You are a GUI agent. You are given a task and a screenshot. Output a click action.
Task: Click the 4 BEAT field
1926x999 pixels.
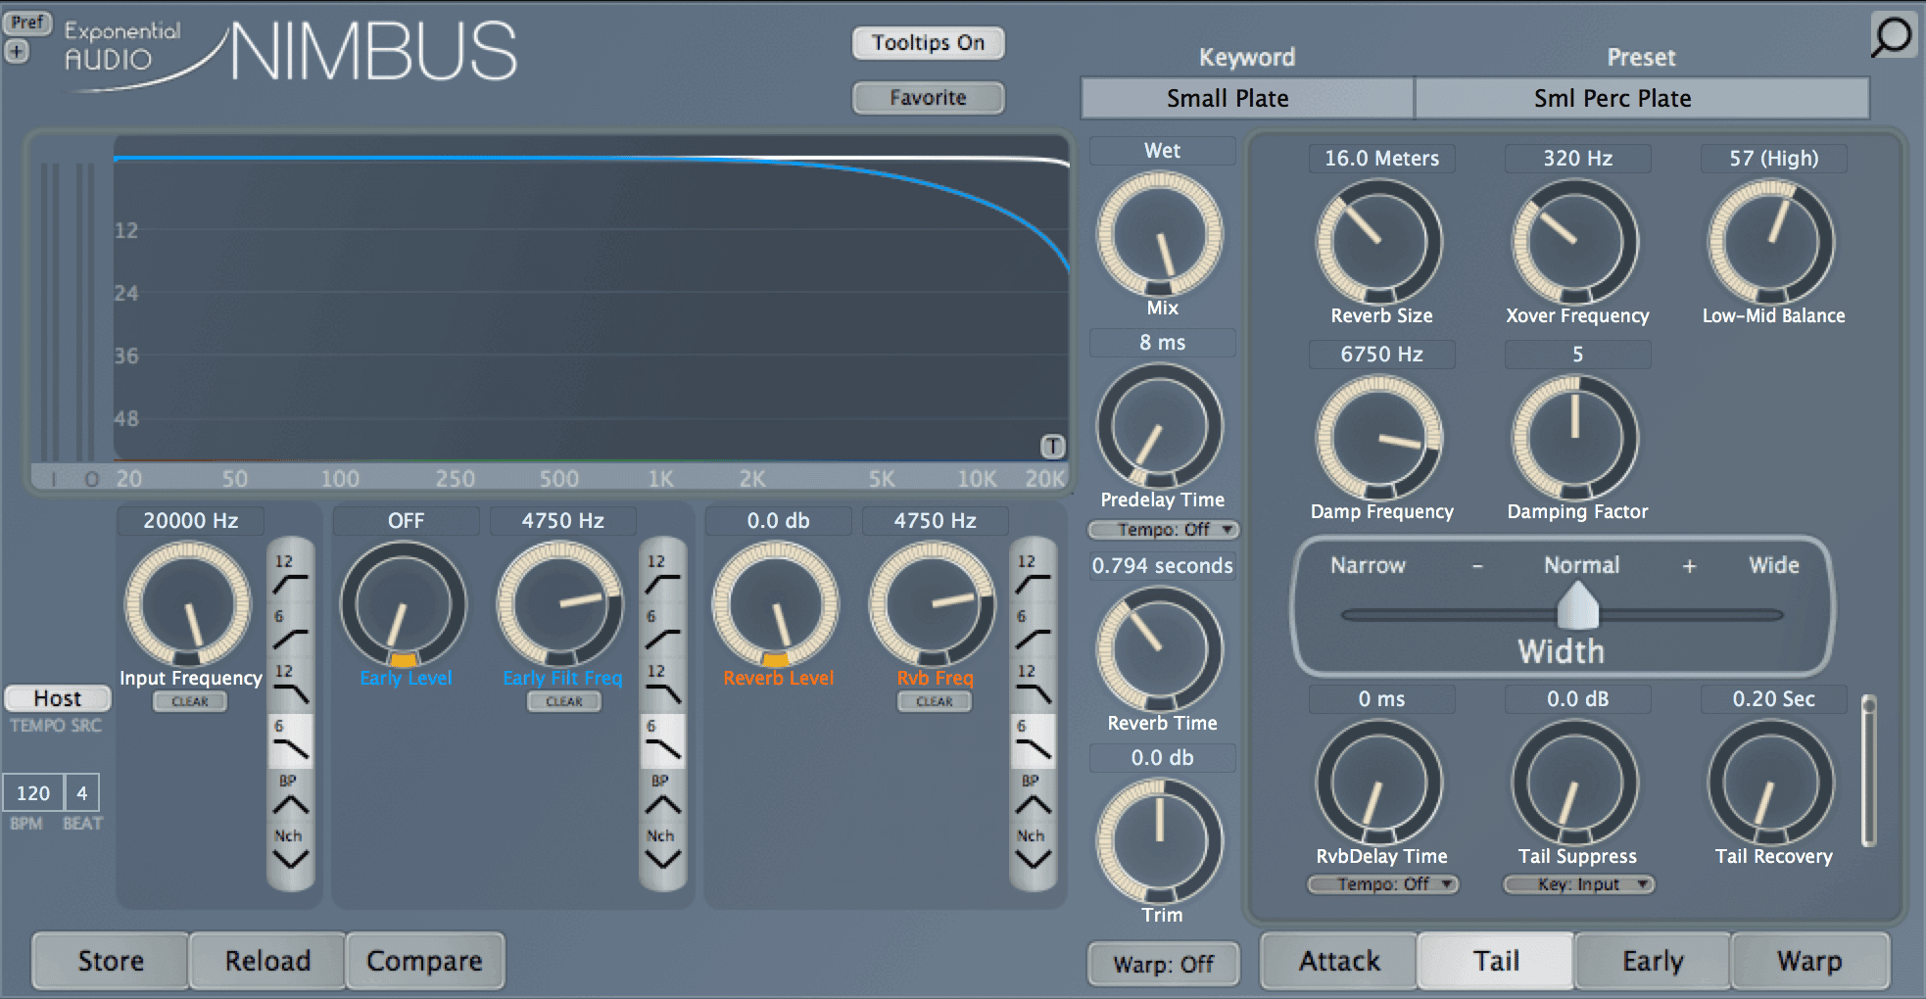tap(82, 793)
